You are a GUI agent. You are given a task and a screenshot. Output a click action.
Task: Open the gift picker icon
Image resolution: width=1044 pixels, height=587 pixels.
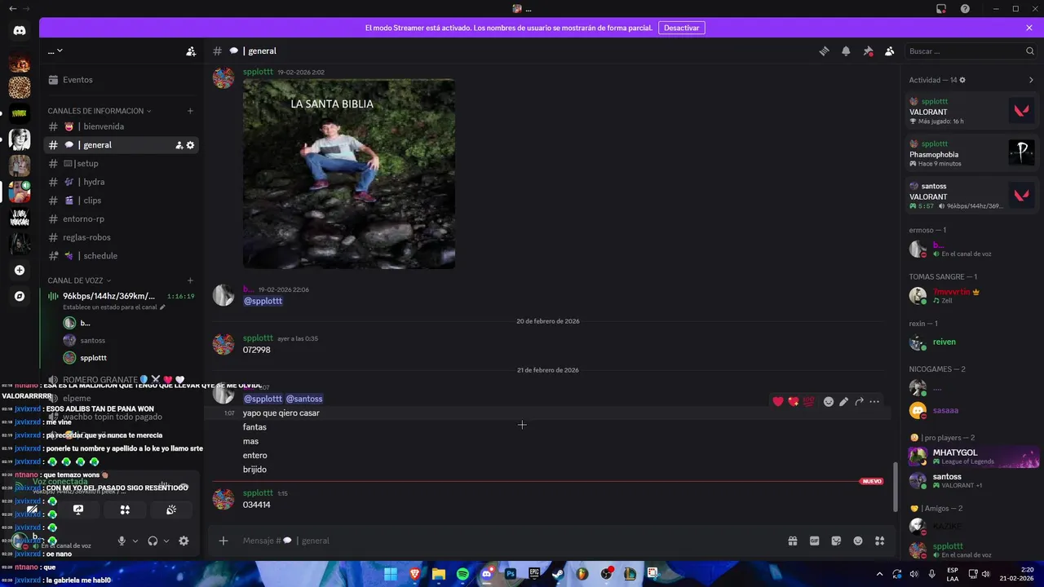pyautogui.click(x=792, y=541)
